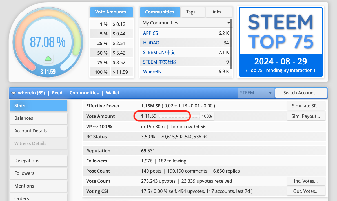Click the green upward arrow in voting gauge

pos(48,58)
